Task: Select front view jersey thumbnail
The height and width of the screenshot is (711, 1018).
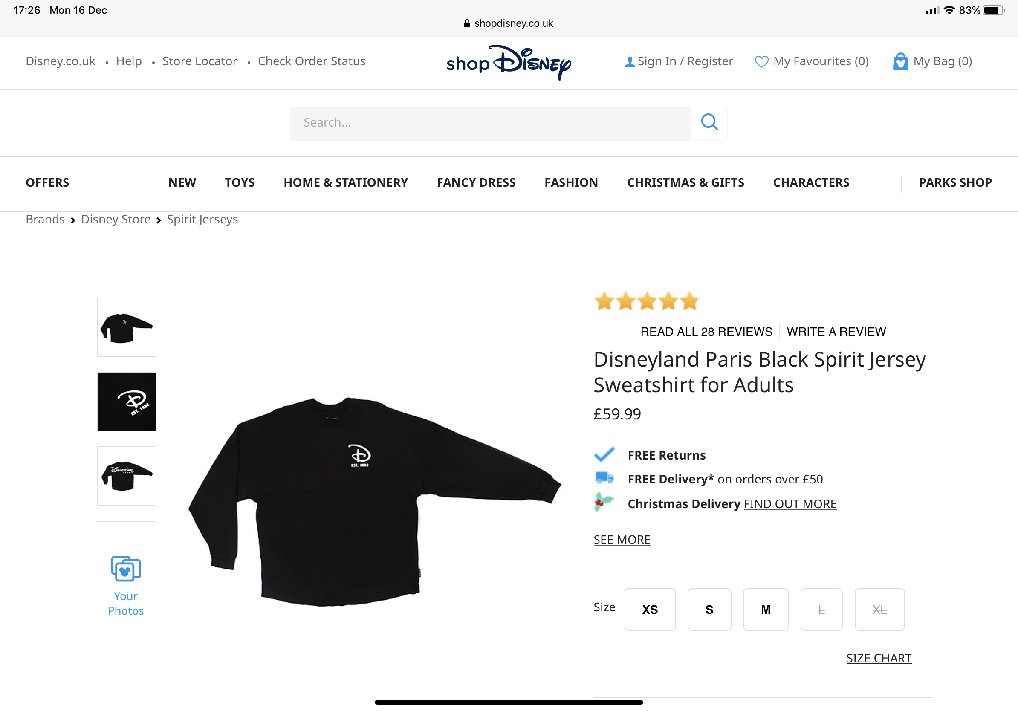Action: coord(126,327)
